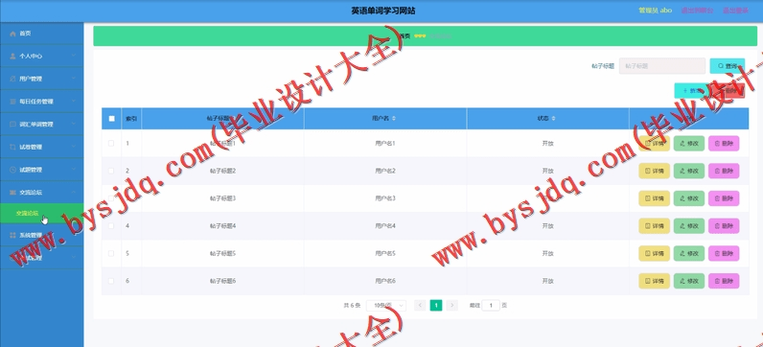763x347 pixels.
Task: Click the red 删除 batch delete button
Action: point(728,90)
